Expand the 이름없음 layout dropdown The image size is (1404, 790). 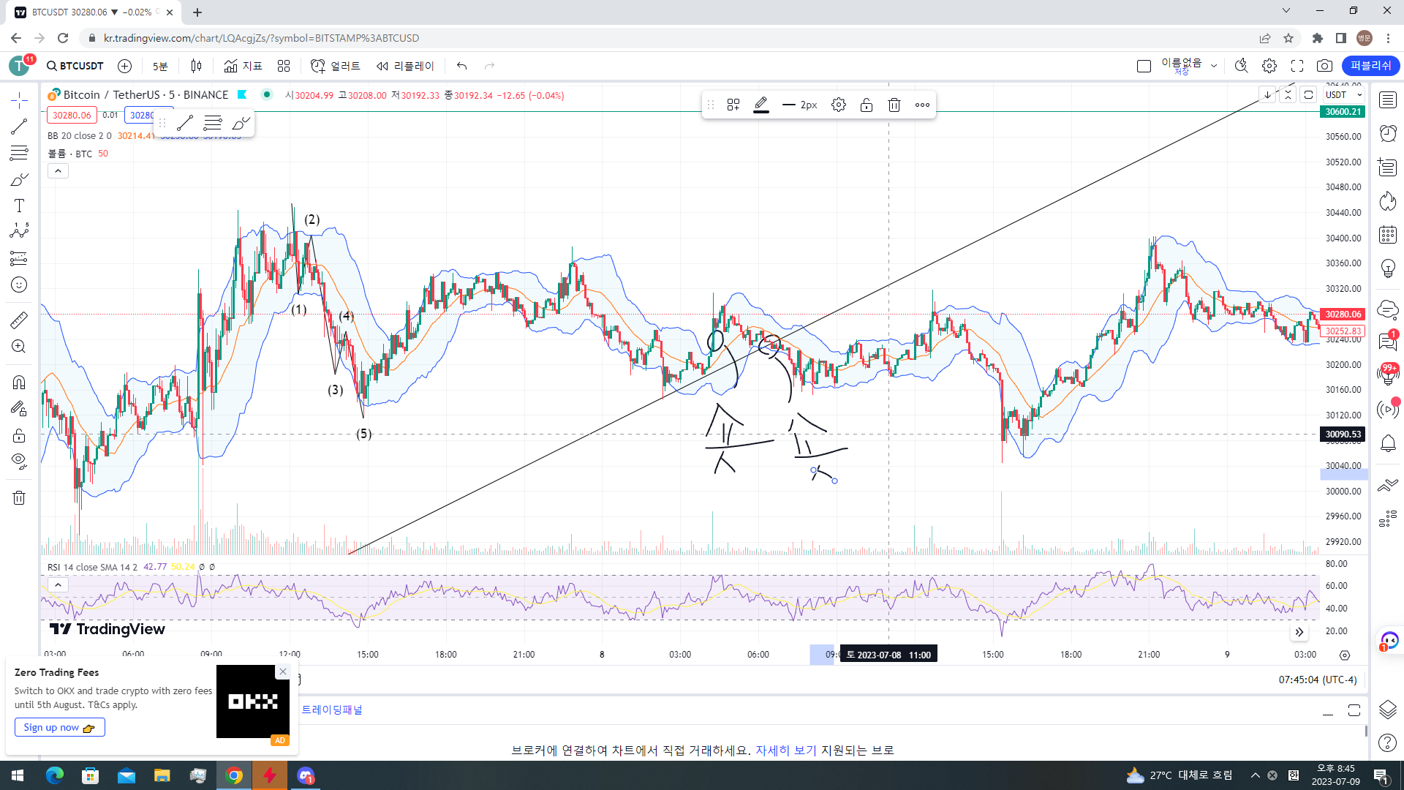[x=1214, y=66]
